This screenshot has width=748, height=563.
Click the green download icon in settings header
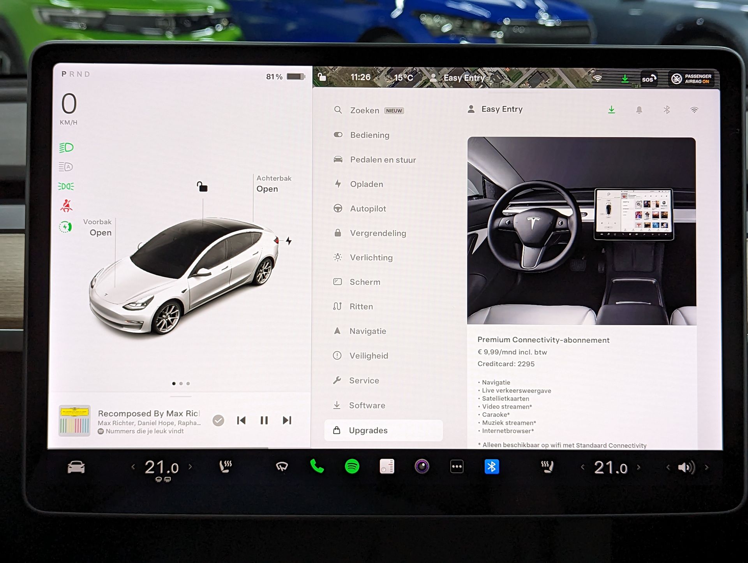612,110
